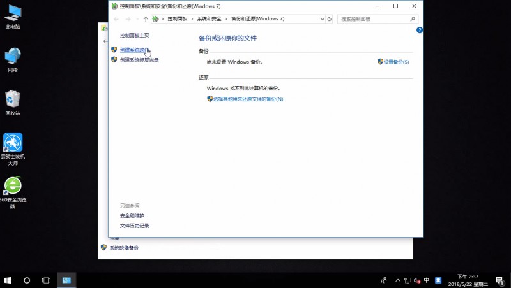Click the back navigation arrow
The width and height of the screenshot is (511, 288).
(x=116, y=19)
